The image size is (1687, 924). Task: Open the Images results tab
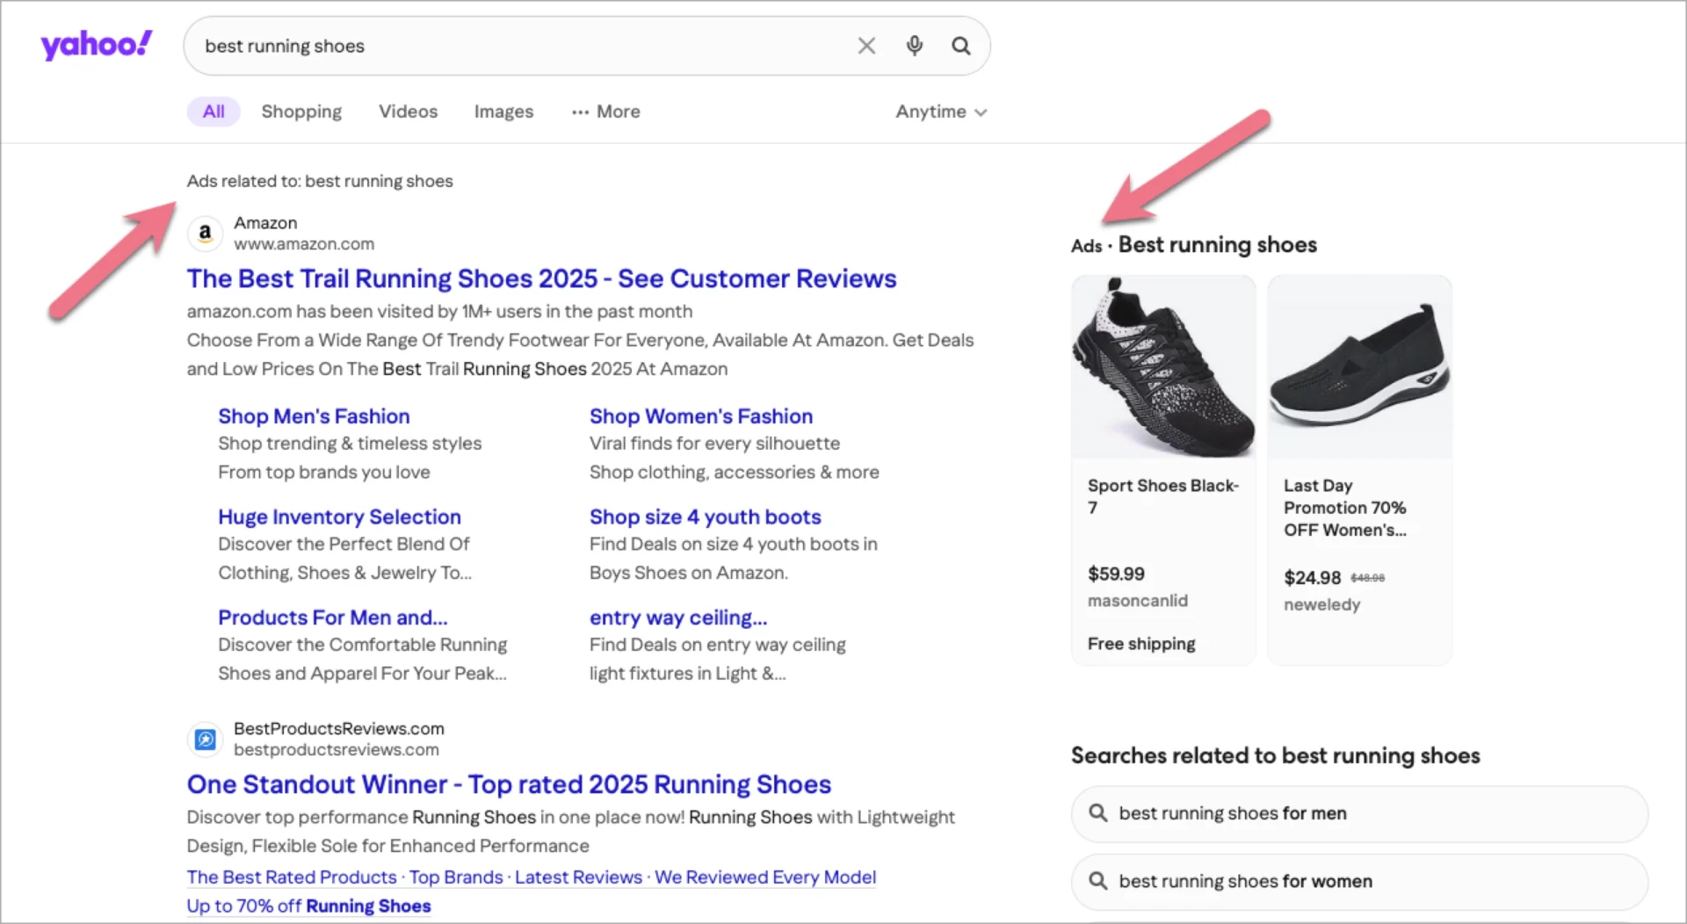[x=503, y=112]
